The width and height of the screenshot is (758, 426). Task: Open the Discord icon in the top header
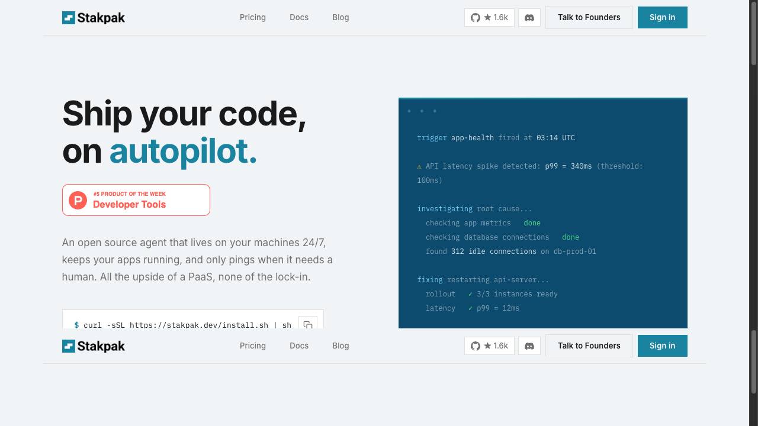(x=529, y=18)
